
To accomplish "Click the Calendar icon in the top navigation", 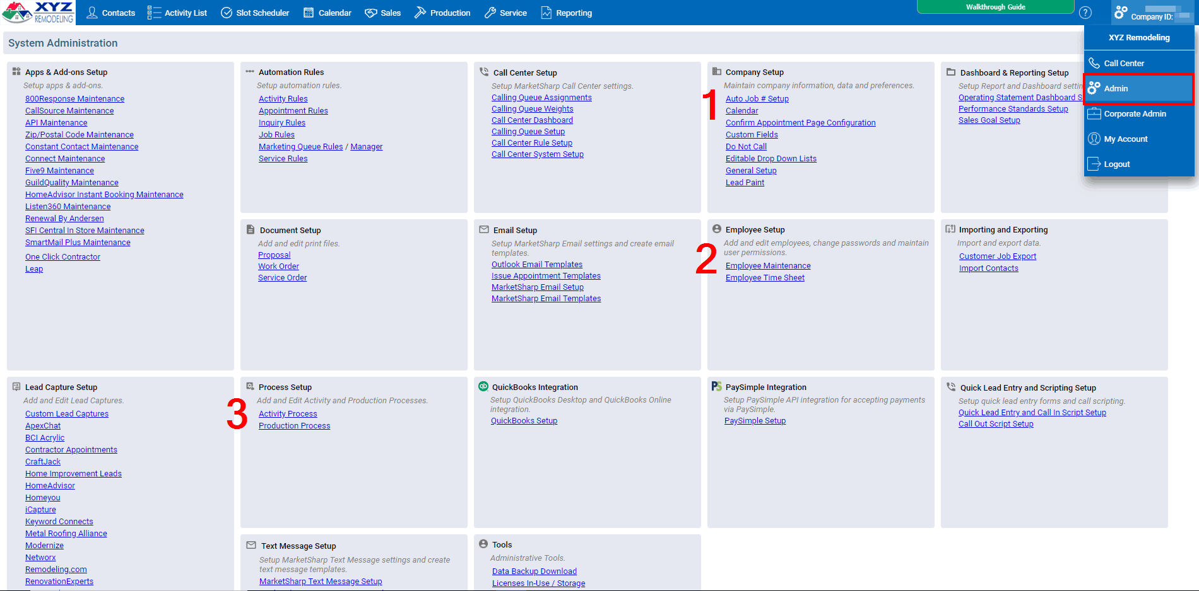I will tap(309, 13).
